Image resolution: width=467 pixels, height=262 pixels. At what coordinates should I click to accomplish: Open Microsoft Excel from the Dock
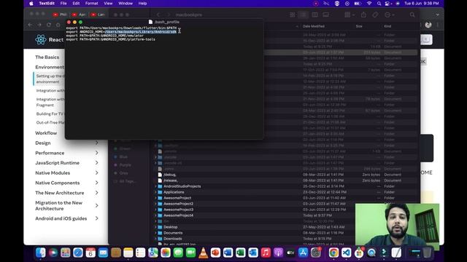click(x=241, y=253)
